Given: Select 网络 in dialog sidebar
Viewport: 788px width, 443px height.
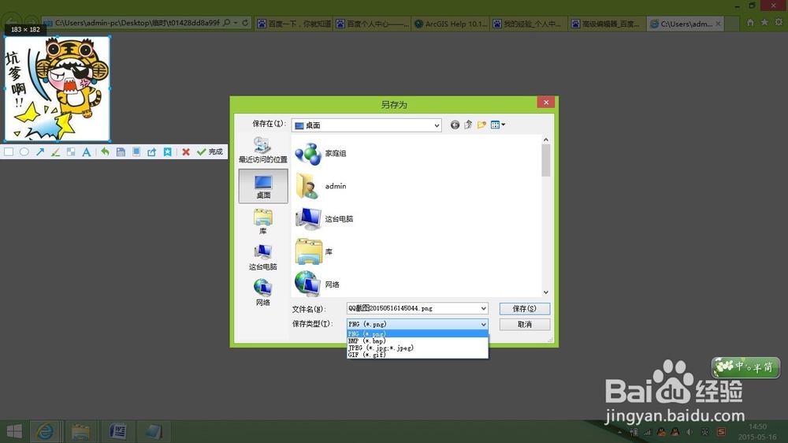Looking at the screenshot, I should [263, 292].
